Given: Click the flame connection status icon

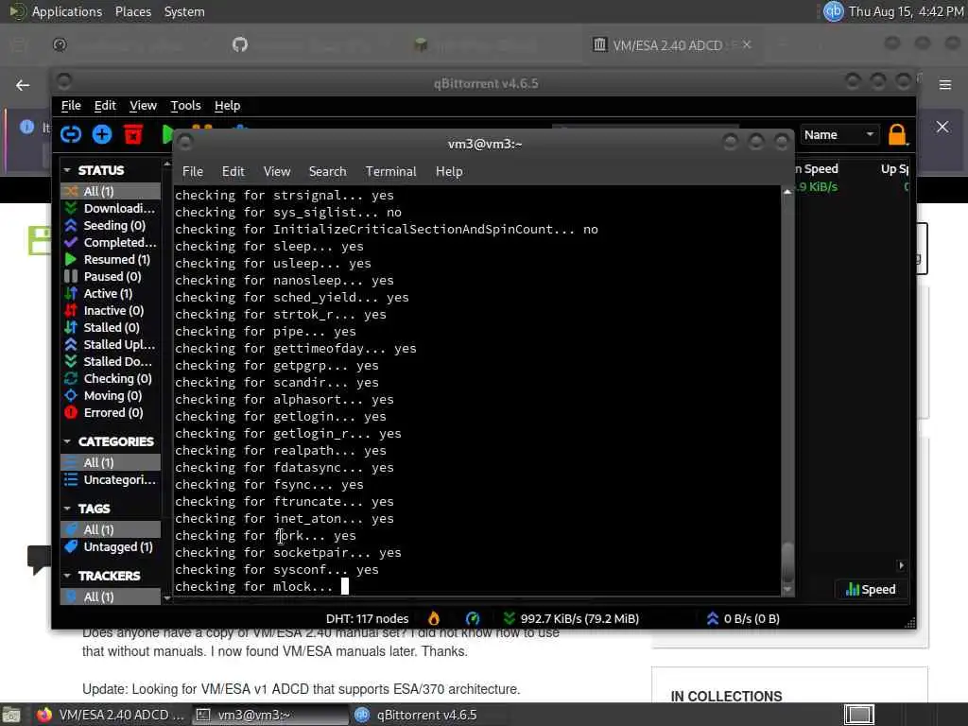Looking at the screenshot, I should pyautogui.click(x=434, y=618).
